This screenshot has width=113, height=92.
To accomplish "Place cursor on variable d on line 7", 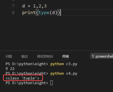I will [24, 6].
